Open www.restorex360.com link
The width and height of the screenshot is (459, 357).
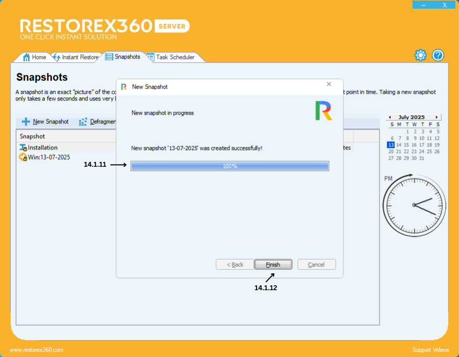tap(37, 350)
